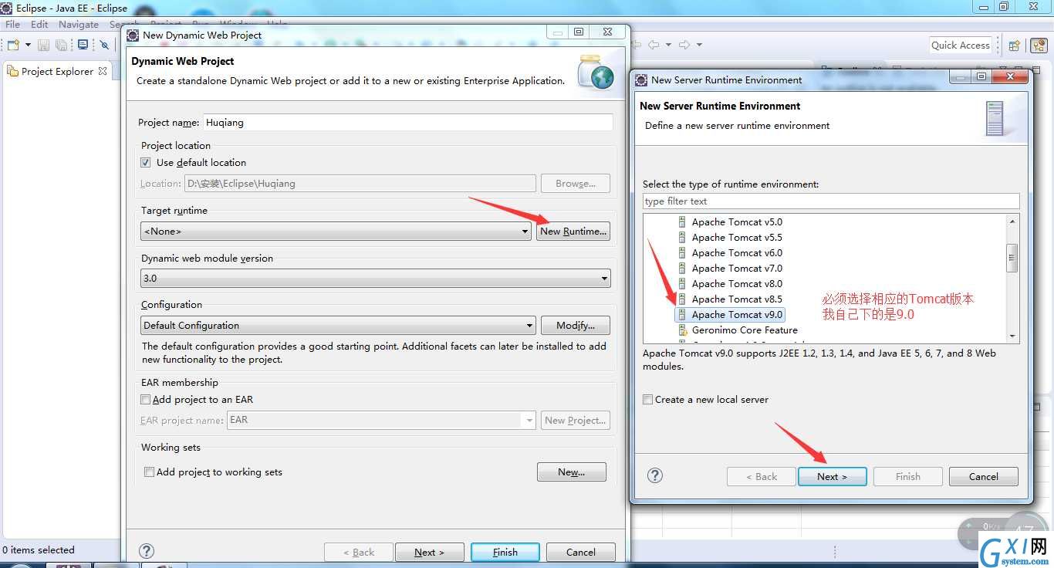Screen dimensions: 1054x568
Task: Open the Forward history dropdown arrow
Action: click(x=699, y=45)
